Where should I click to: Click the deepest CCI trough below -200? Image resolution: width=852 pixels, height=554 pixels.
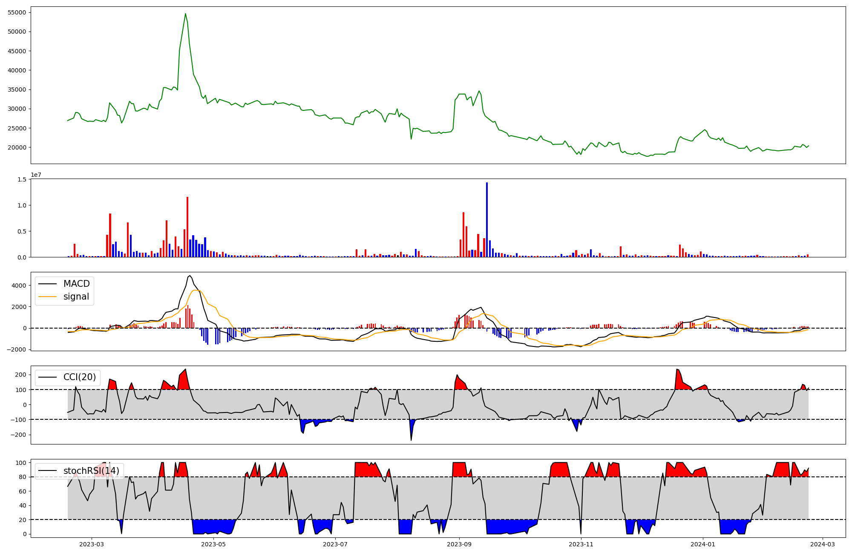point(411,440)
